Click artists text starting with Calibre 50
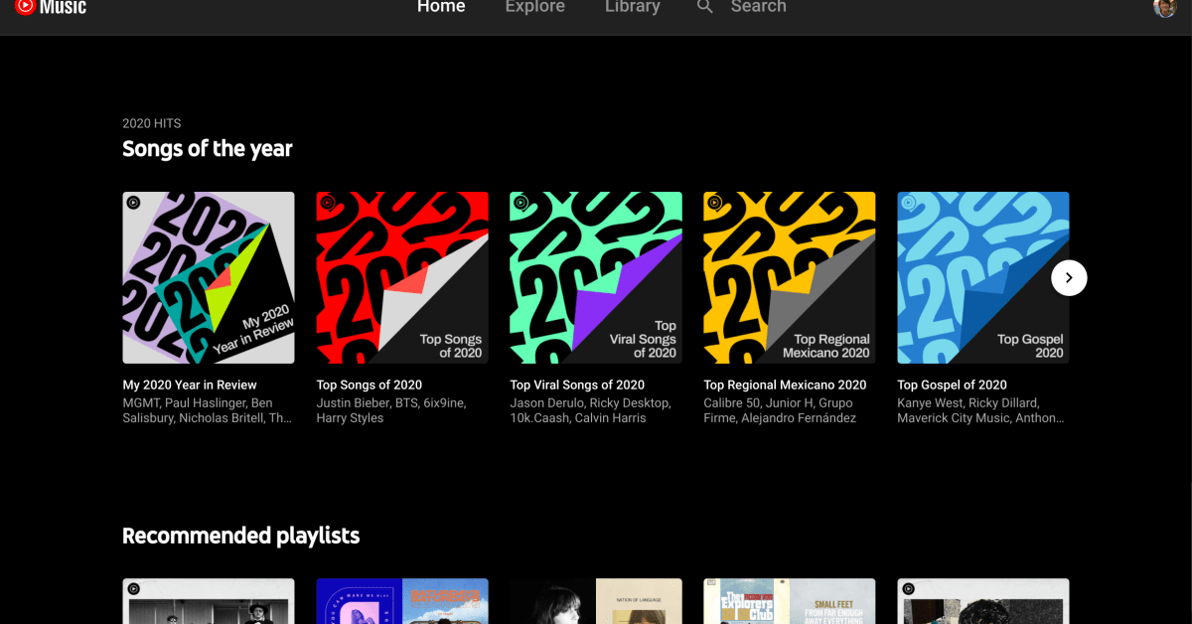The width and height of the screenshot is (1192, 624). point(780,410)
